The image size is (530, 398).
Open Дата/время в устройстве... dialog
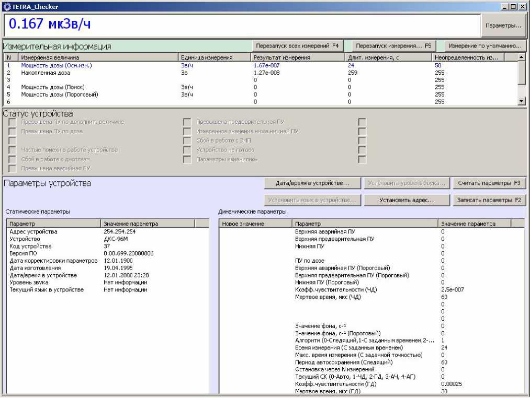tap(312, 183)
